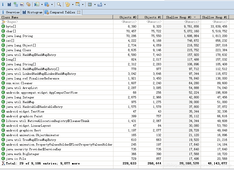Click the Export toolbar icon
The image size is (234, 170).
[x=100, y=4]
